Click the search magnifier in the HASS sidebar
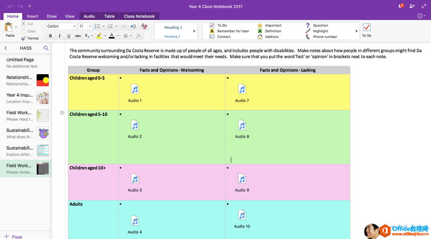431x239 pixels. click(46, 48)
